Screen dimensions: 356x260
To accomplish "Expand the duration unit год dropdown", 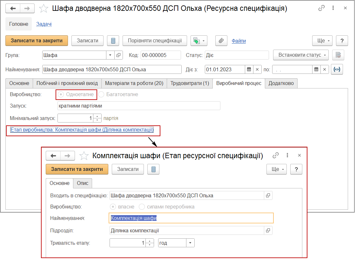I will point(190,243).
